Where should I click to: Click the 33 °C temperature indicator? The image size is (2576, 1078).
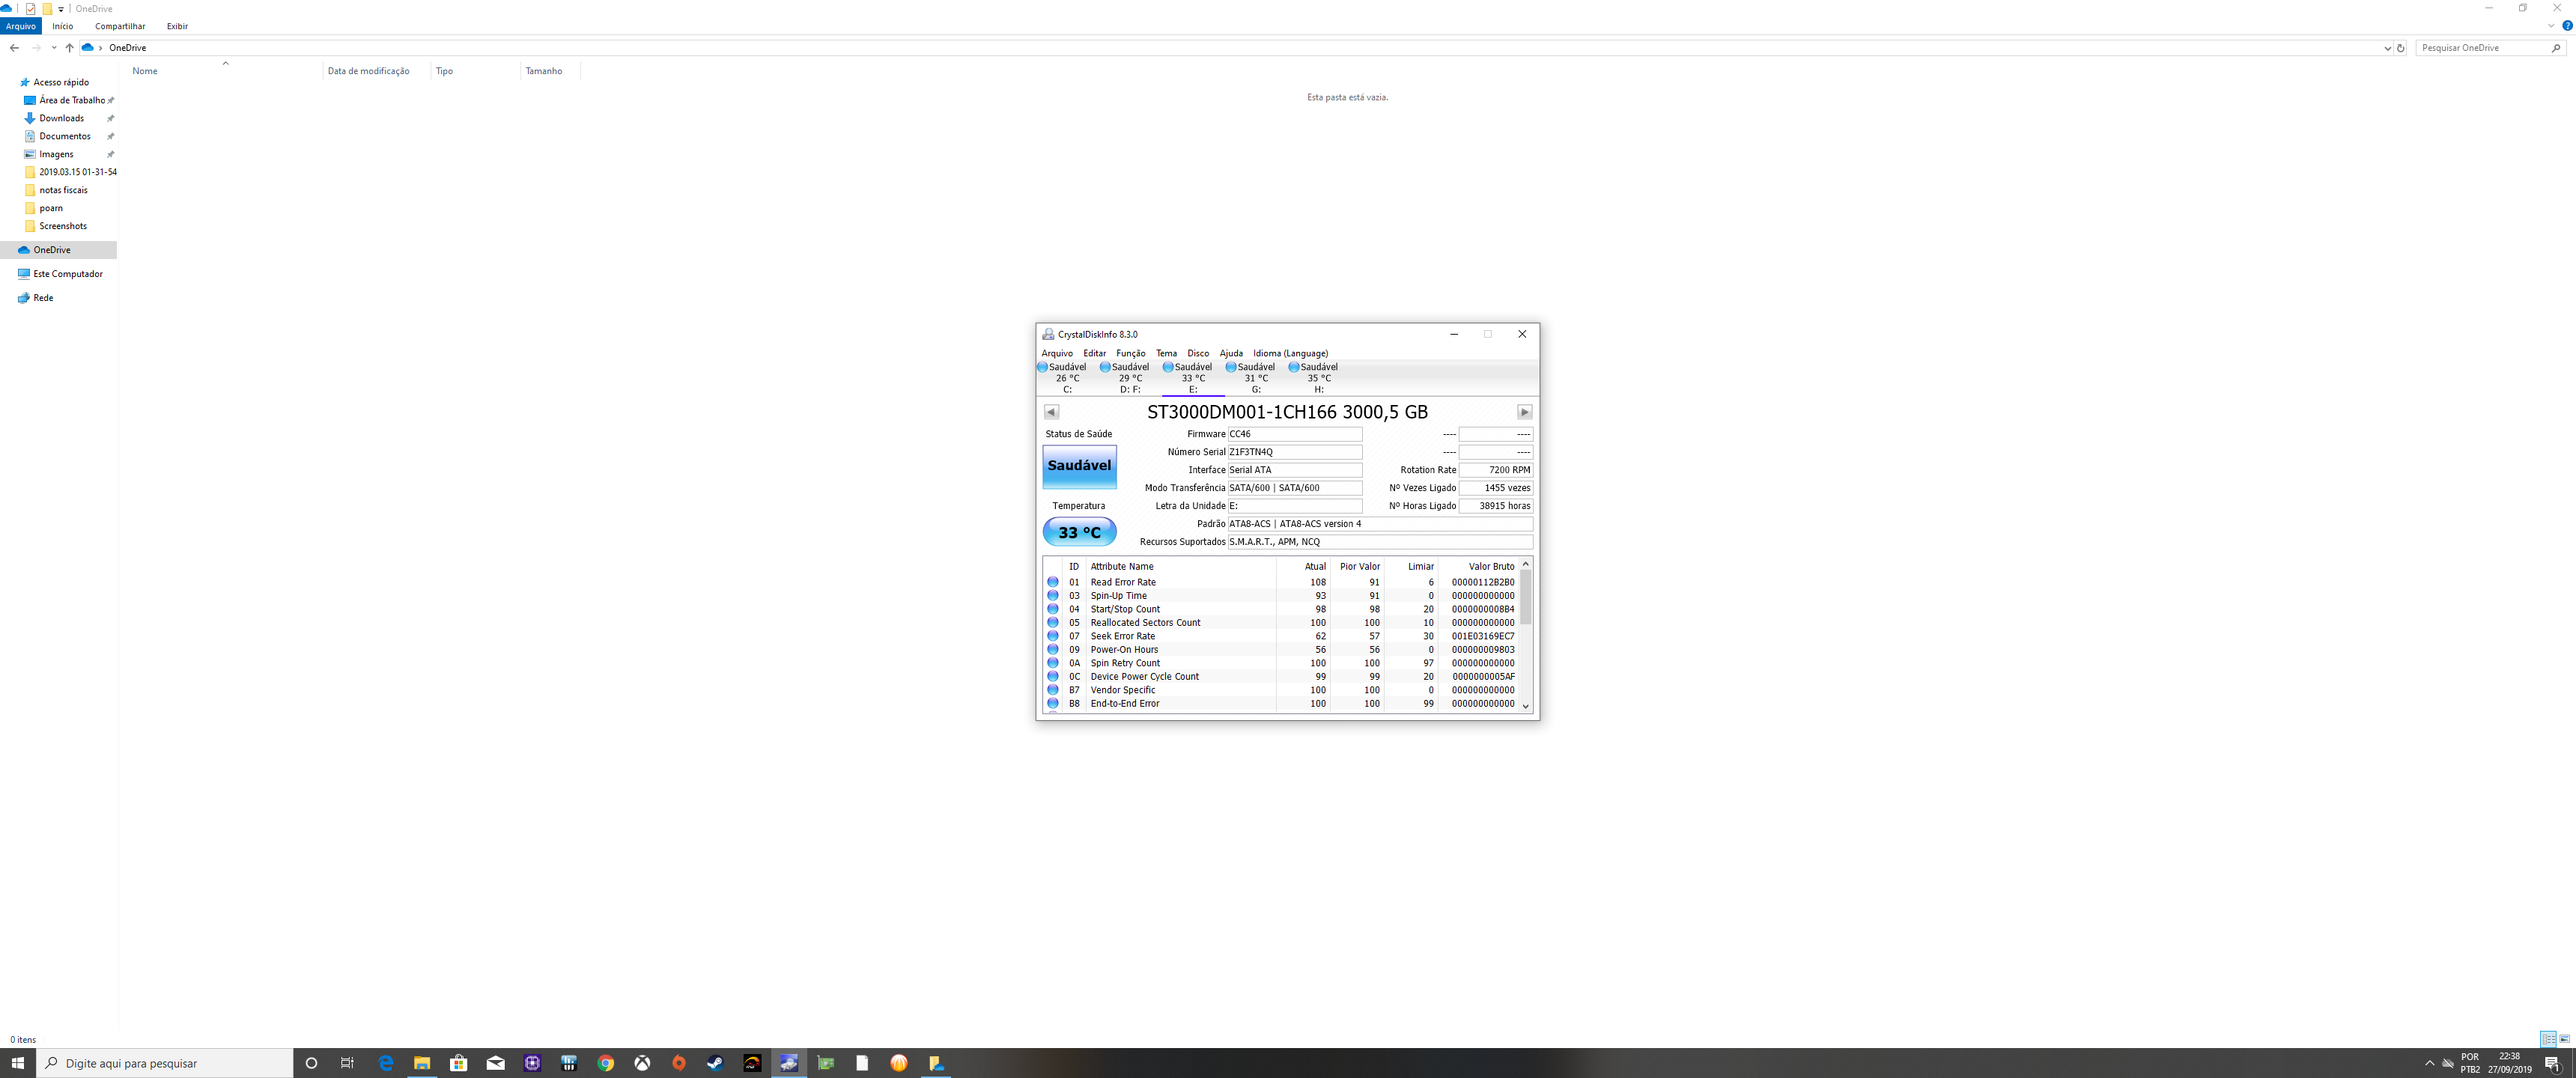[x=1079, y=532]
